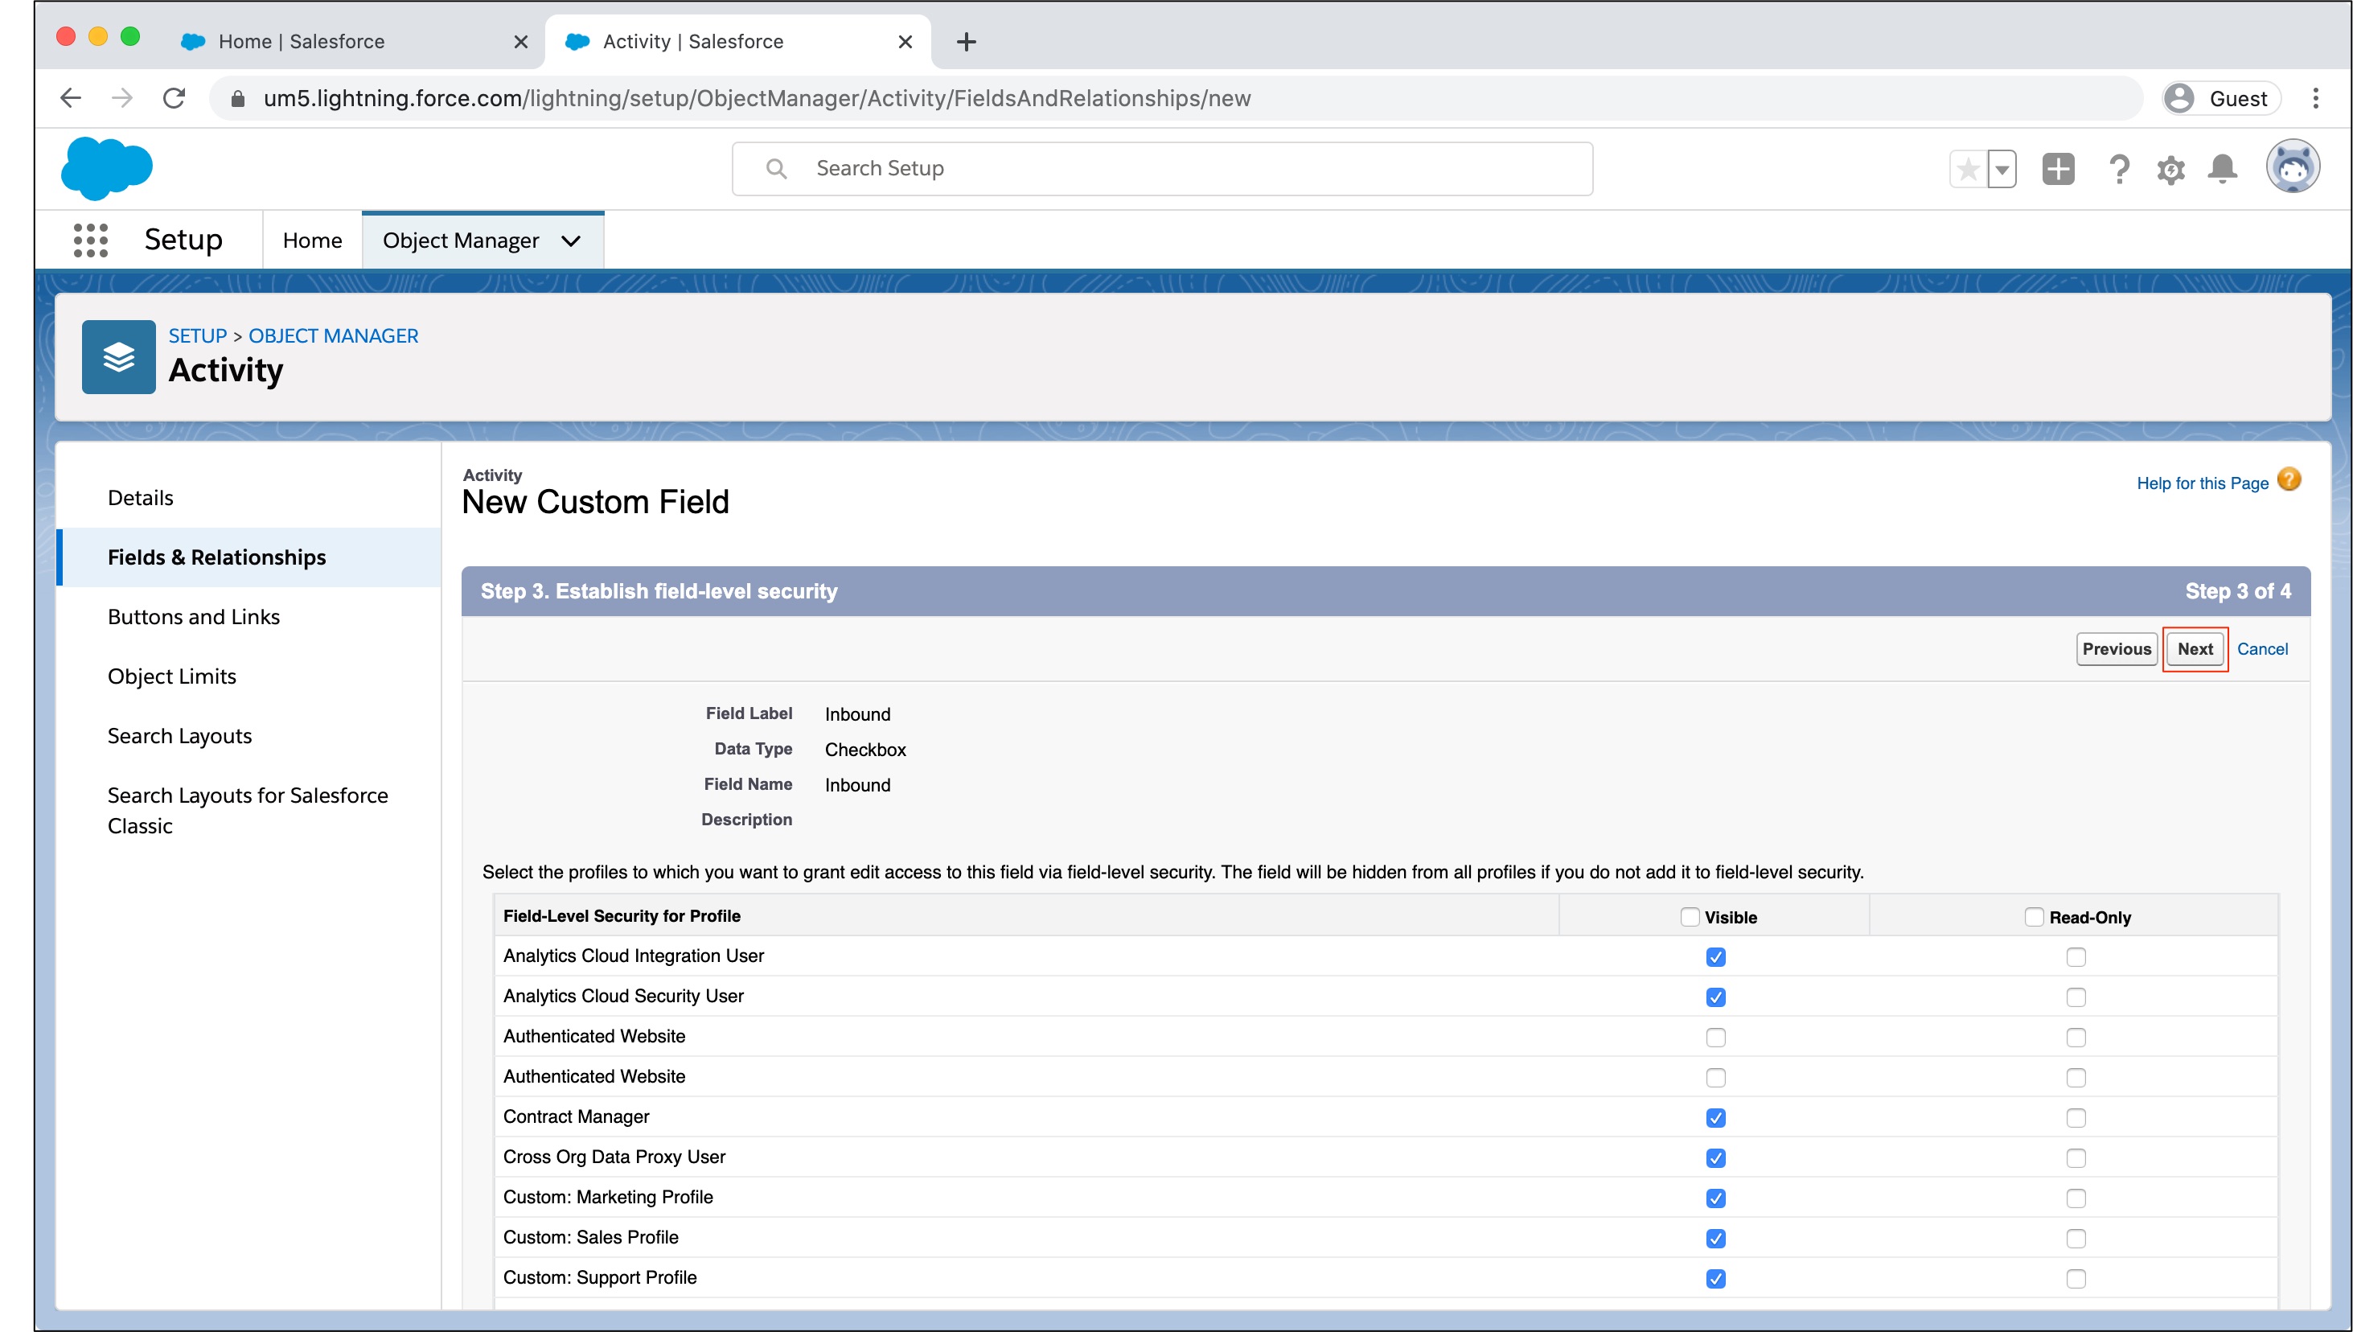Open the notifications bell
The height and width of the screenshot is (1332, 2353).
click(x=2222, y=169)
